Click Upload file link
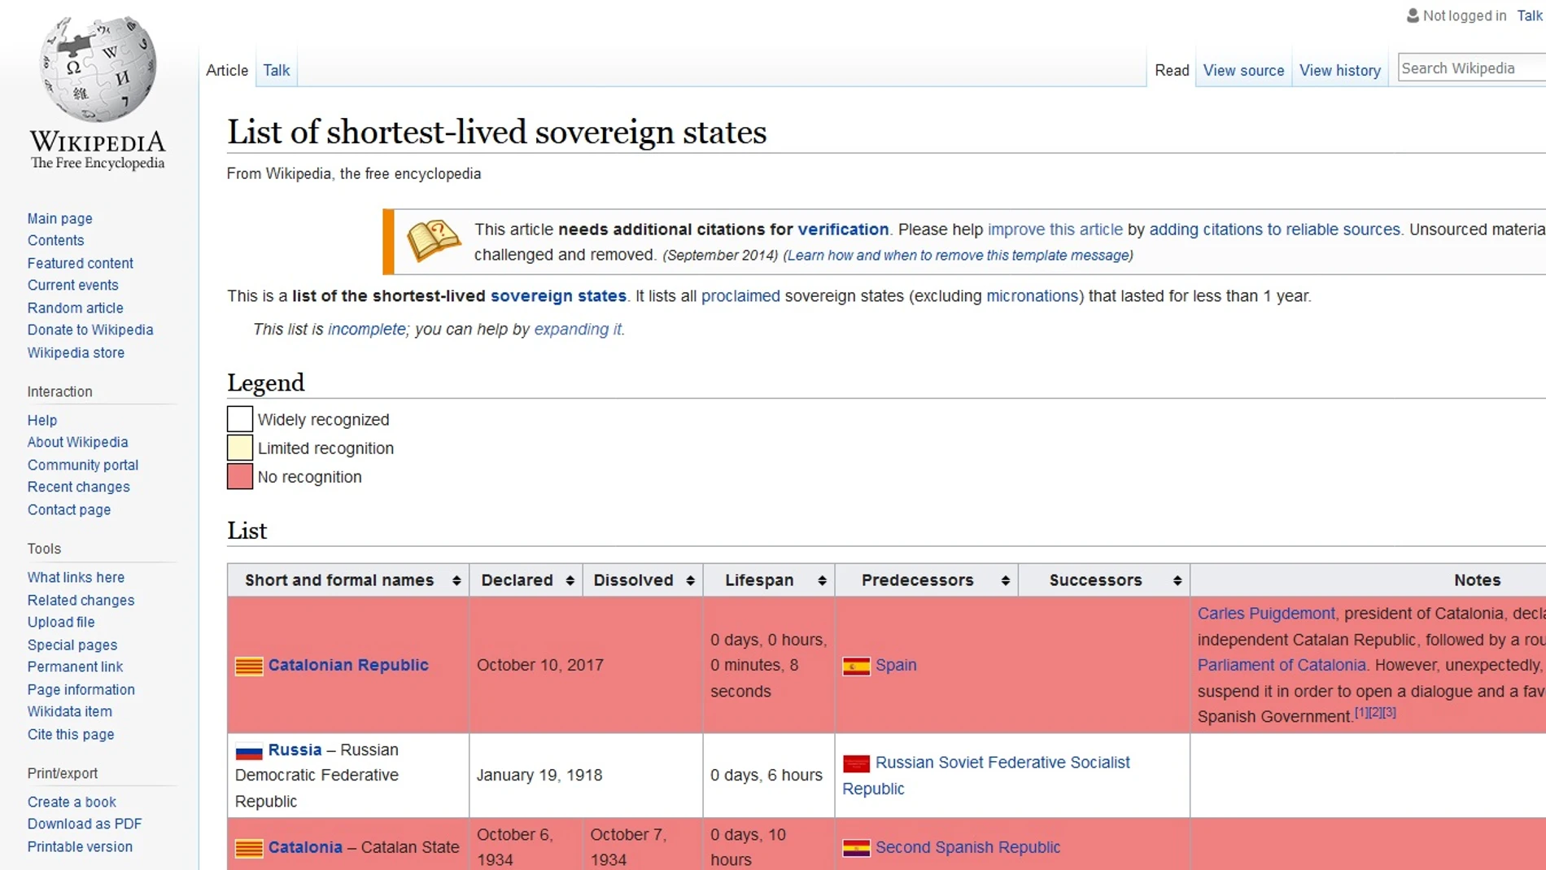This screenshot has height=870, width=1546. [61, 622]
